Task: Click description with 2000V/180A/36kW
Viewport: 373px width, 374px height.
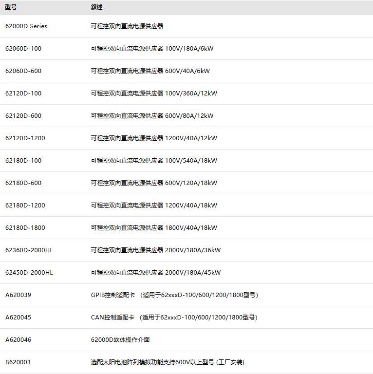Action: [156, 250]
